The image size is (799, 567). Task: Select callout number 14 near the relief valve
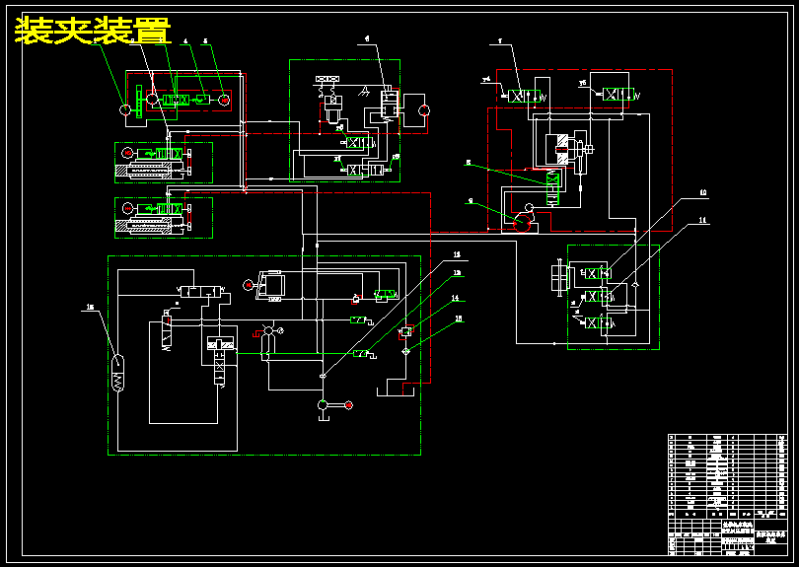[455, 298]
